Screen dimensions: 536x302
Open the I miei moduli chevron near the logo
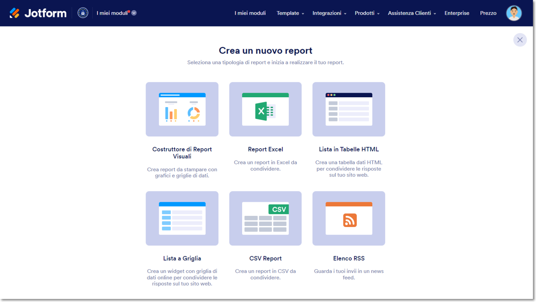[x=134, y=12]
